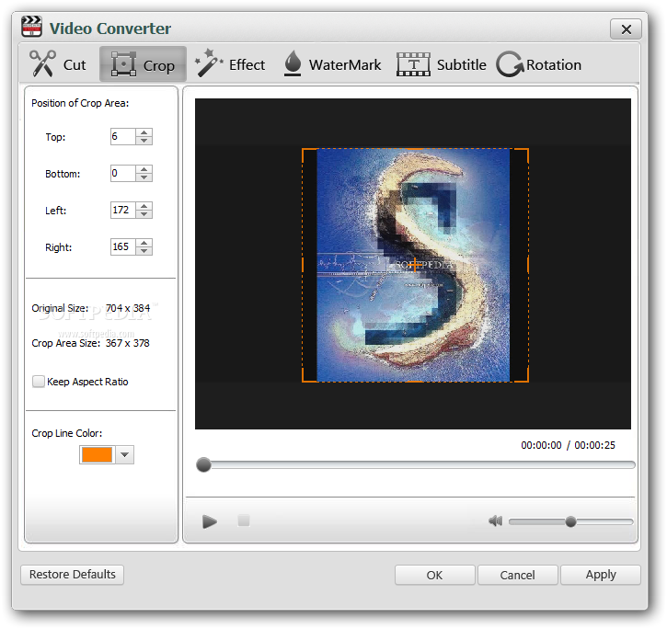Confirm with the OK button
The width and height of the screenshot is (667, 629).
click(435, 575)
